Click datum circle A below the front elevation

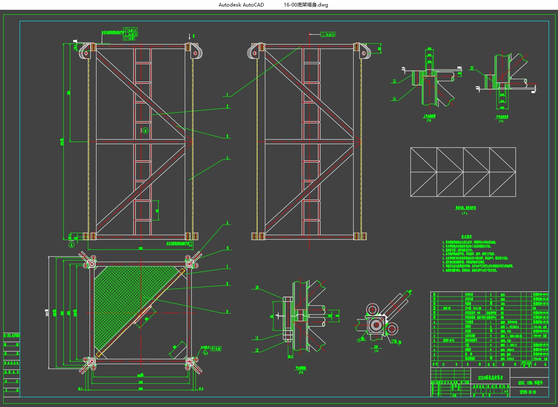(x=72, y=245)
